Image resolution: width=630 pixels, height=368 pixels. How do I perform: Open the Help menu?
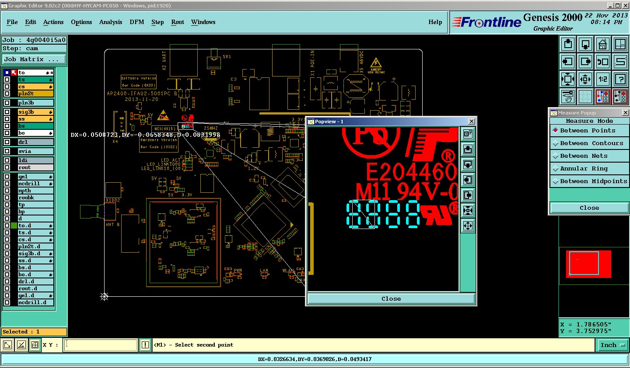[435, 22]
